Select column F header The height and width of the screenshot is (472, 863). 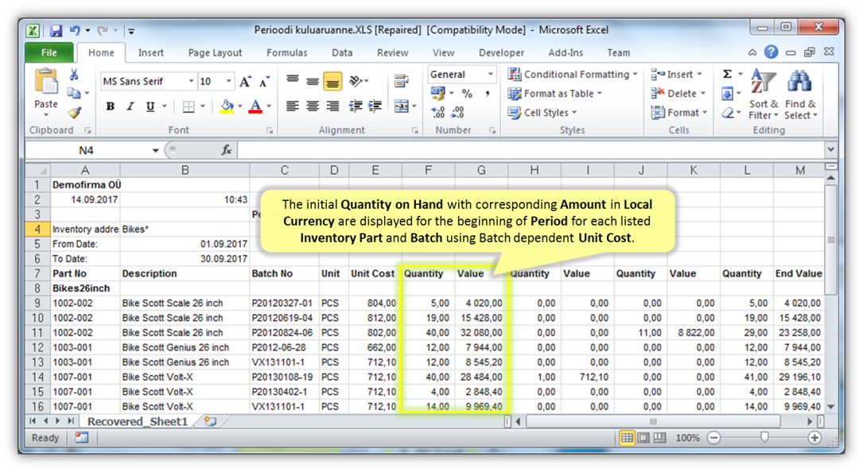pyautogui.click(x=428, y=170)
